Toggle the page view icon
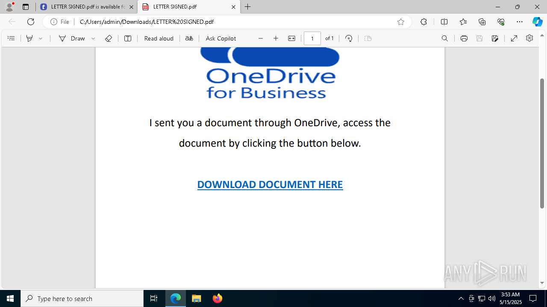547x307 pixels. pyautogui.click(x=368, y=38)
